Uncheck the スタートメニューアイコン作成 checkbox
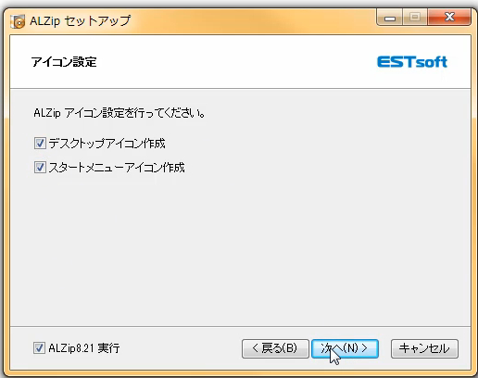Image resolution: width=478 pixels, height=378 pixels. [x=40, y=168]
